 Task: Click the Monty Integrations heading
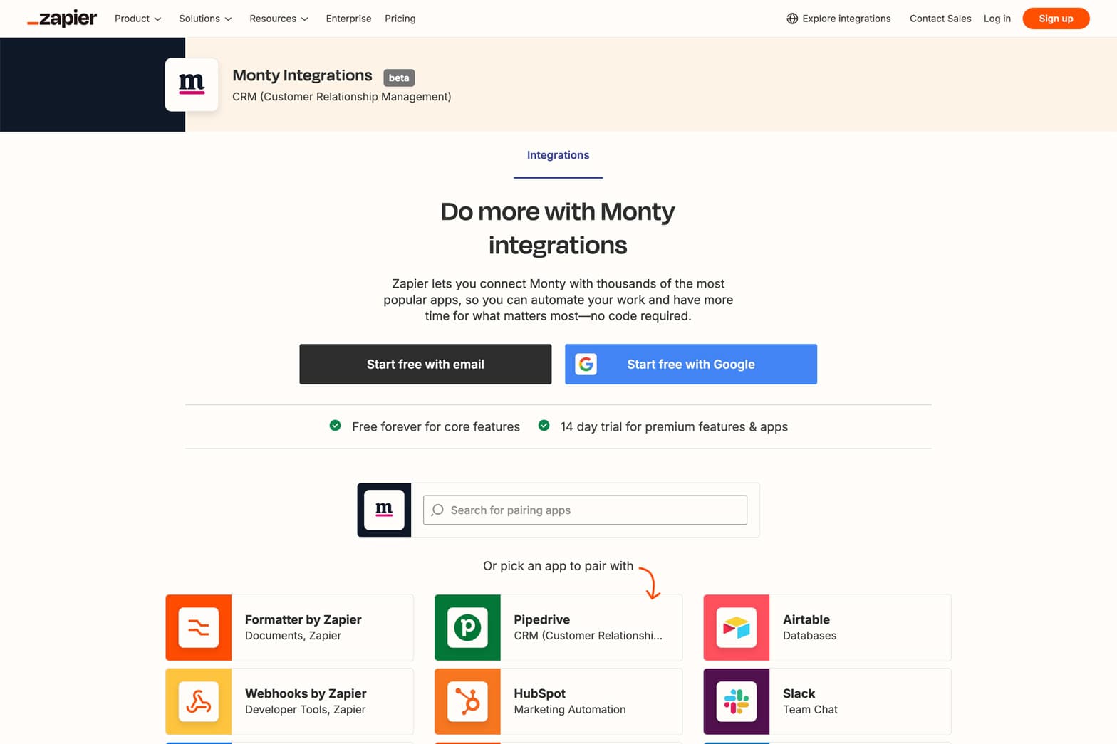pos(302,75)
